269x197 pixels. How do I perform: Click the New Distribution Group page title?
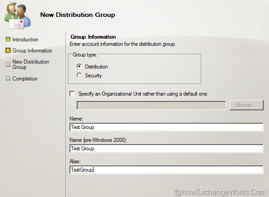click(77, 15)
